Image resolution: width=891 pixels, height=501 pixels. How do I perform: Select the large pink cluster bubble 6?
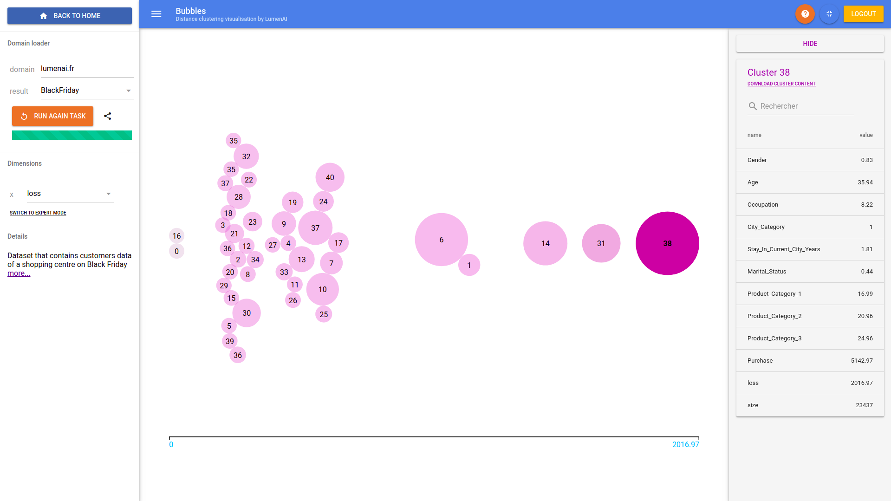pyautogui.click(x=441, y=240)
